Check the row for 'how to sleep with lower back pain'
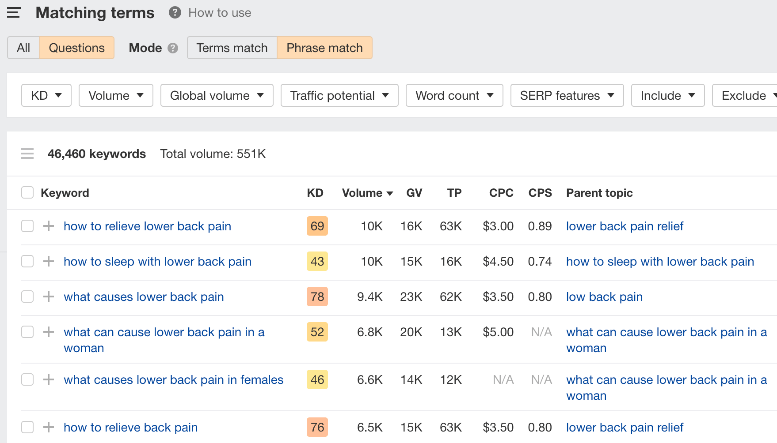777x443 pixels. tap(27, 261)
